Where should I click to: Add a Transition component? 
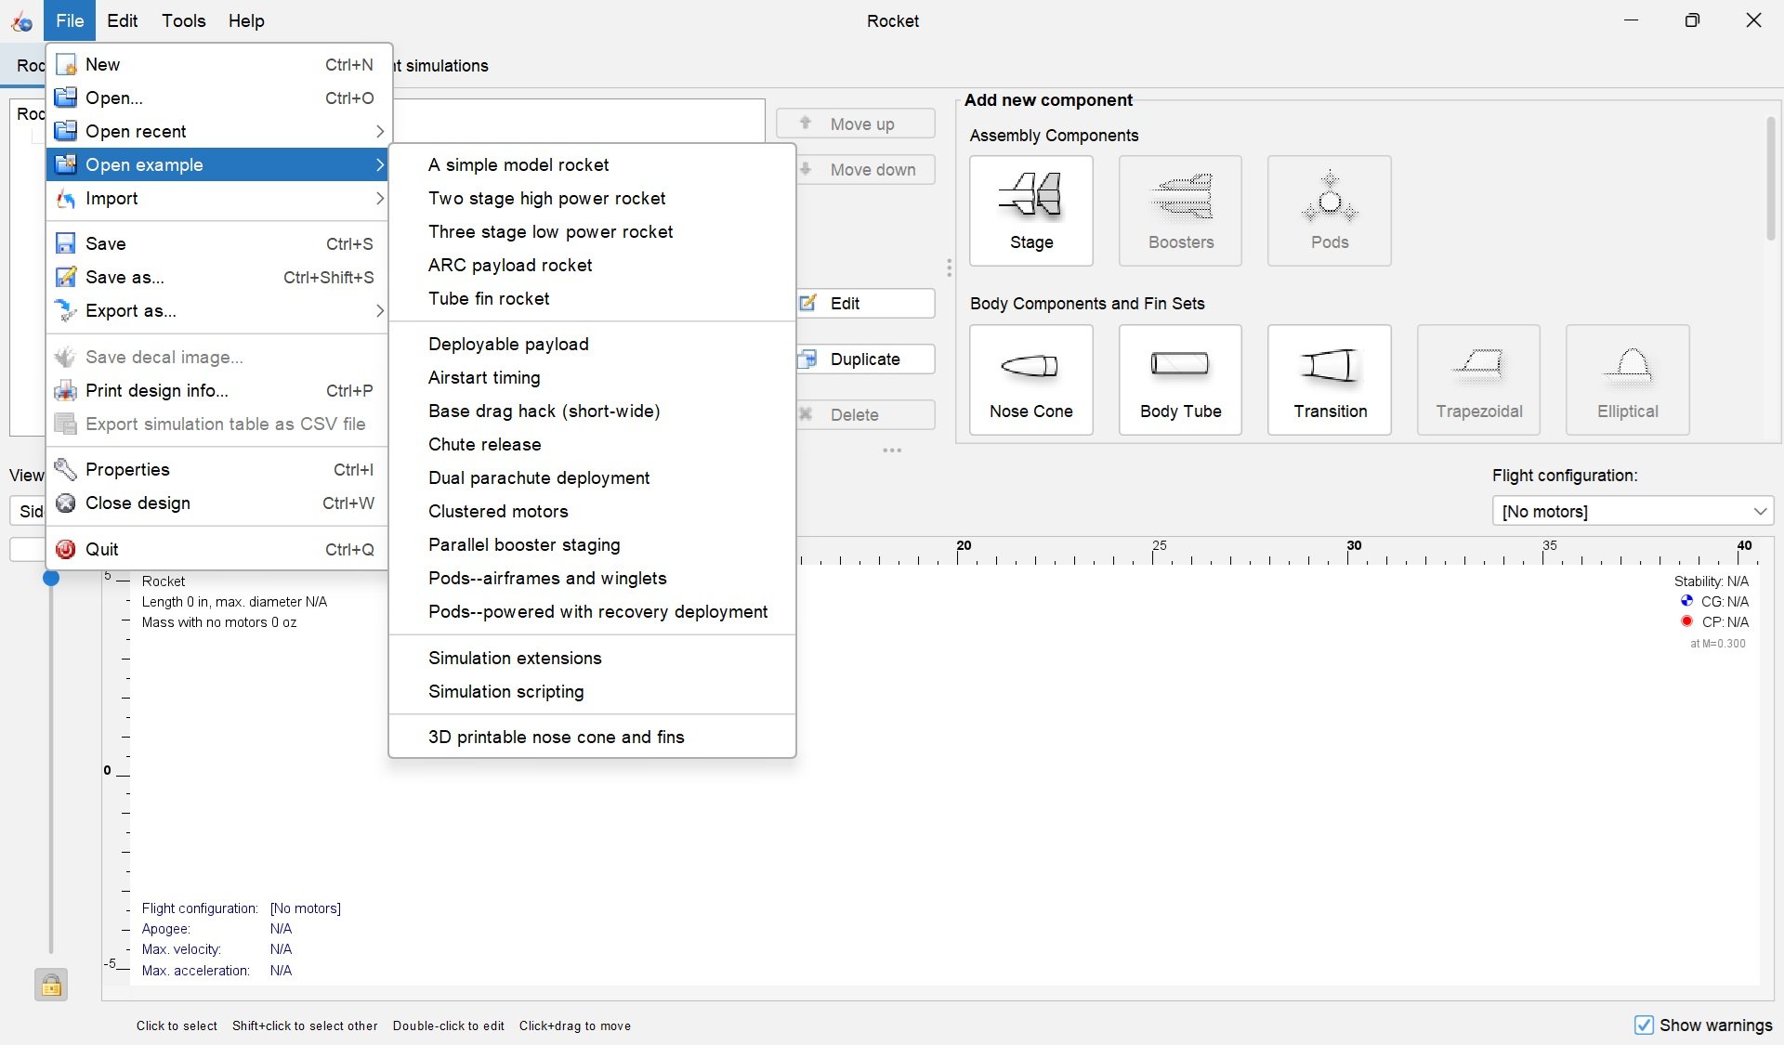pos(1330,380)
